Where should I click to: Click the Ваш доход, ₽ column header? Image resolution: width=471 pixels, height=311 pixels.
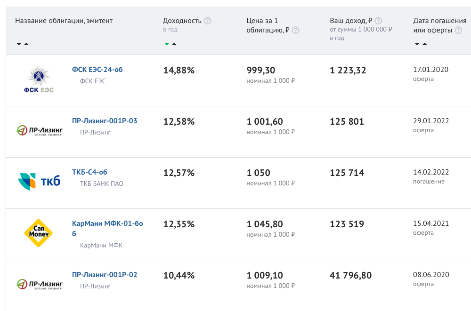tap(351, 21)
